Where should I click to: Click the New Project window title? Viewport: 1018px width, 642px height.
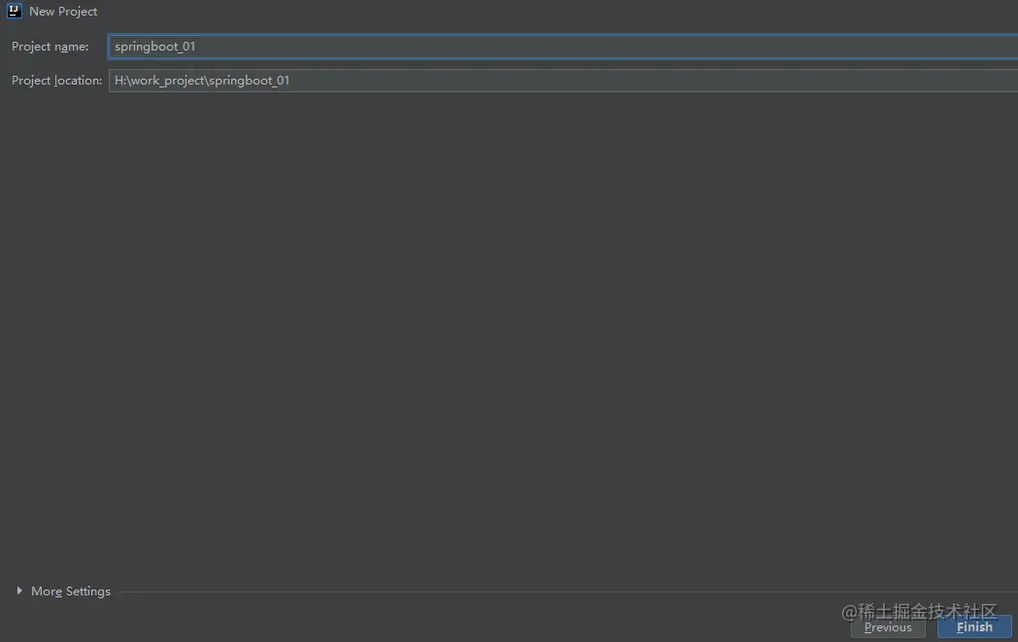63,12
